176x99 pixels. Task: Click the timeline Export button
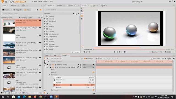(x=168, y=59)
